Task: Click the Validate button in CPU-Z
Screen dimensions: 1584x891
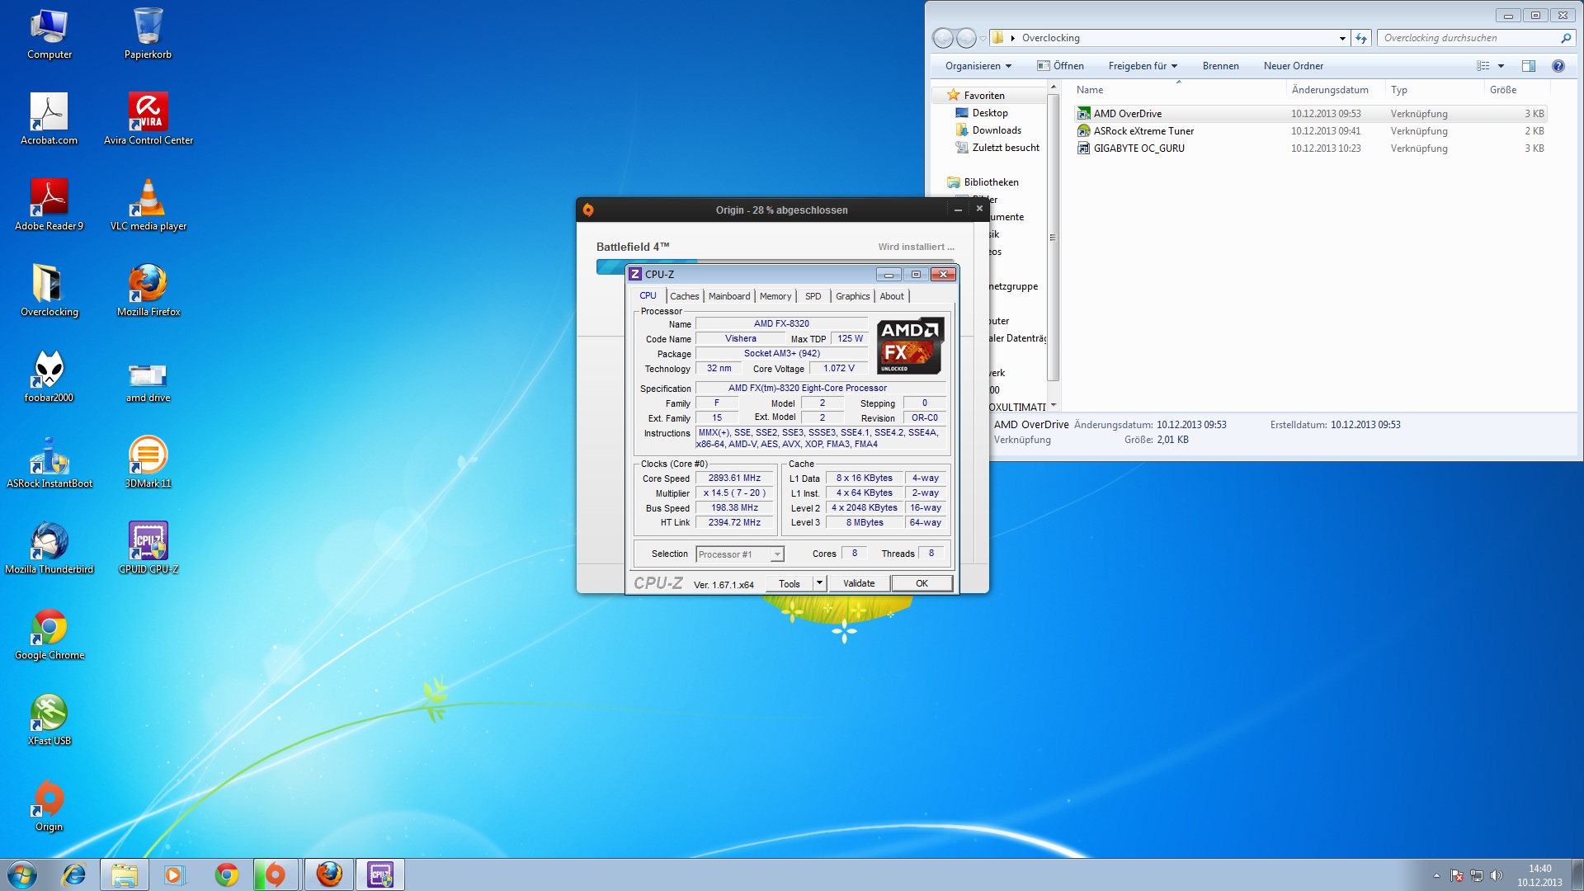Action: 859,583
